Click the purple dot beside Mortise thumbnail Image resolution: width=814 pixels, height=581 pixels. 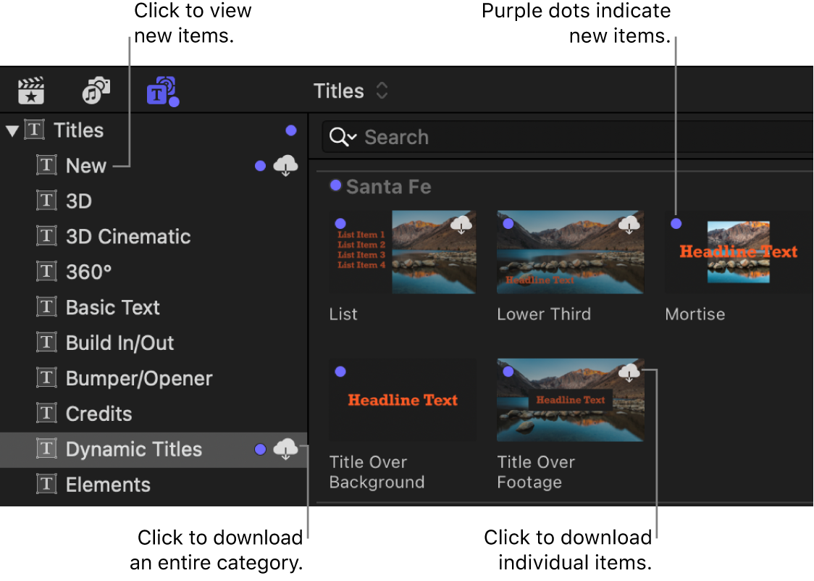(x=676, y=224)
